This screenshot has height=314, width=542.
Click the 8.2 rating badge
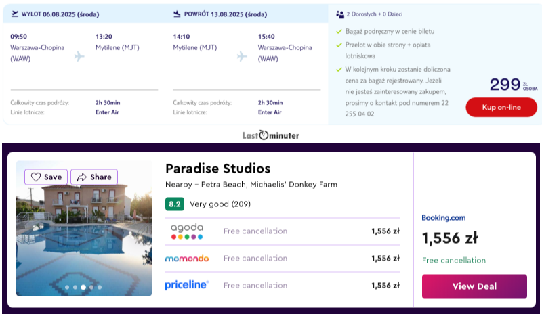175,204
